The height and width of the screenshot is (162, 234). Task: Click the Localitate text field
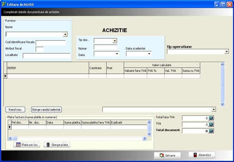46,56
